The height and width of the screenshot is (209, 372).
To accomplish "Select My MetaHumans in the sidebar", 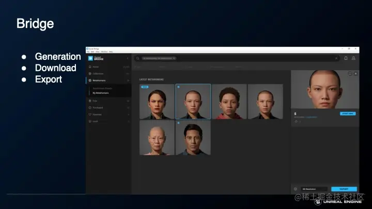I will (101, 93).
